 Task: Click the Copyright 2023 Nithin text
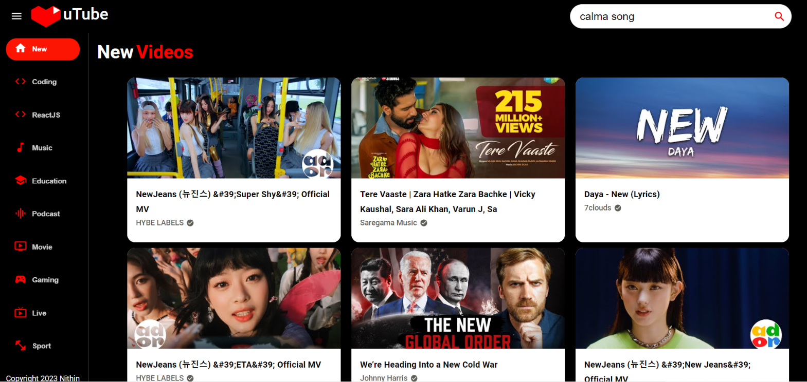pyautogui.click(x=43, y=378)
